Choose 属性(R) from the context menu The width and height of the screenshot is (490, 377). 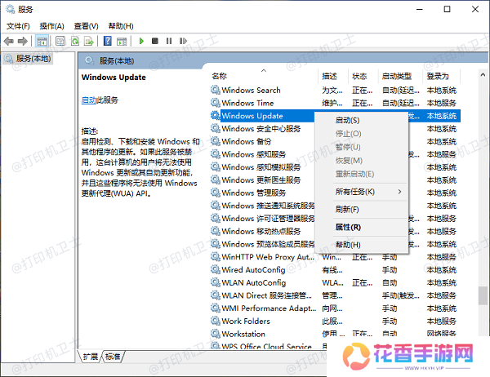[348, 227]
